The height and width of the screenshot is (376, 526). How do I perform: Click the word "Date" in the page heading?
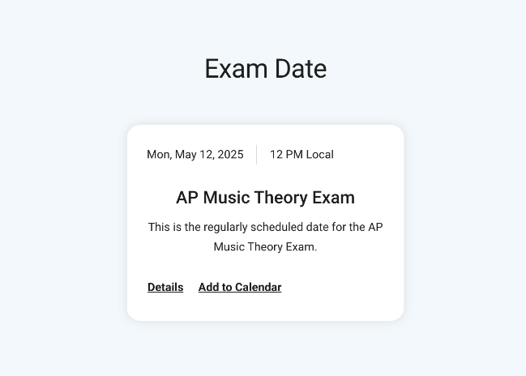(x=301, y=69)
